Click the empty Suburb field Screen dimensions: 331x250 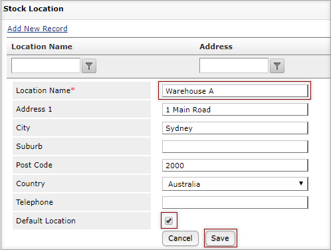tap(235, 147)
